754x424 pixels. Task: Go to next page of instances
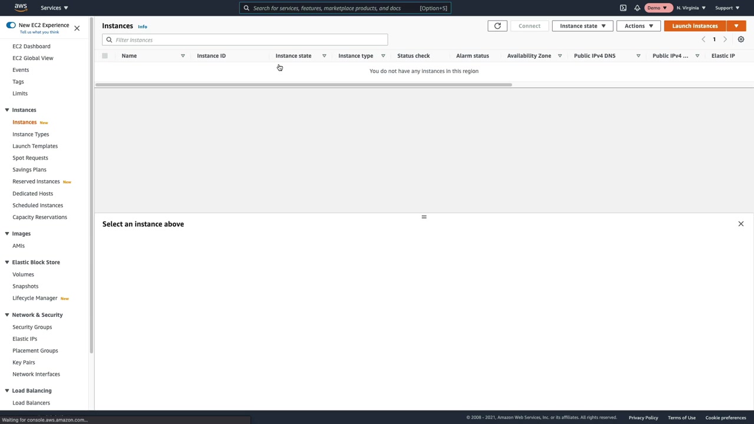(725, 39)
